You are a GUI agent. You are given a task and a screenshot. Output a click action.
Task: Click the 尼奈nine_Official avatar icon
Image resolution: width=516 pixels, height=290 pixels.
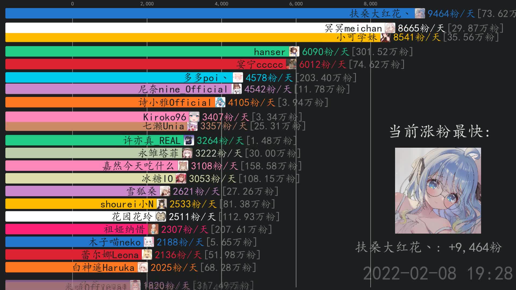[x=237, y=89]
